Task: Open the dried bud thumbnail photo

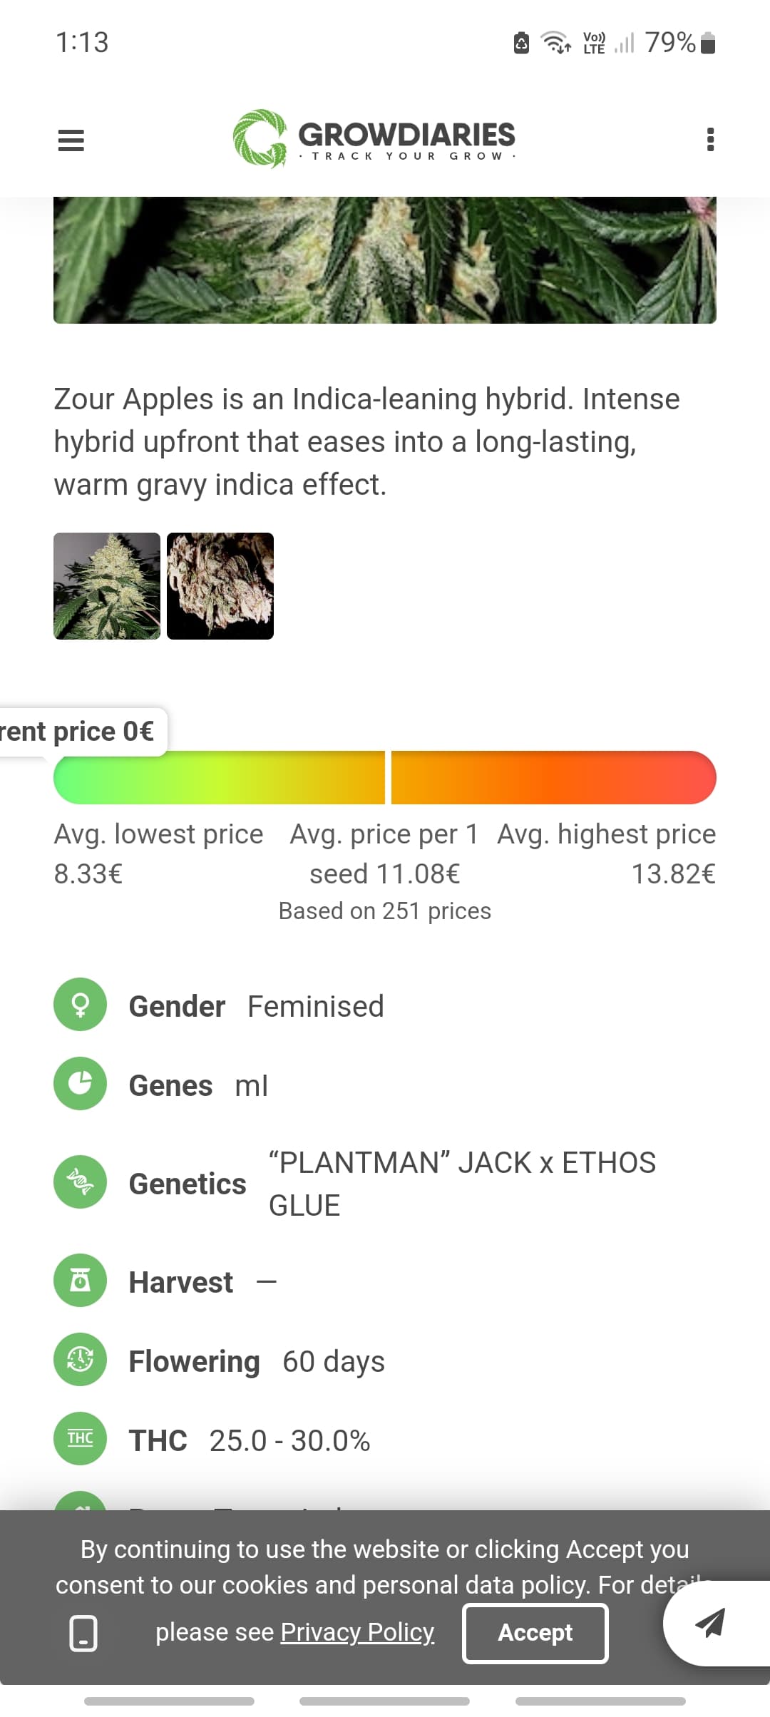Action: pyautogui.click(x=220, y=586)
